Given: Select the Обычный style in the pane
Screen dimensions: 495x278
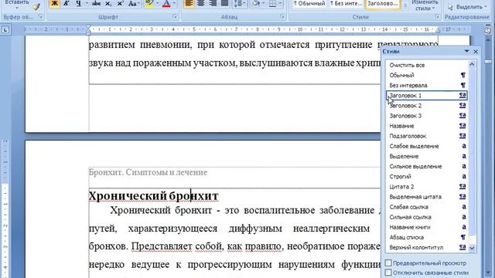Looking at the screenshot, I should [426, 75].
